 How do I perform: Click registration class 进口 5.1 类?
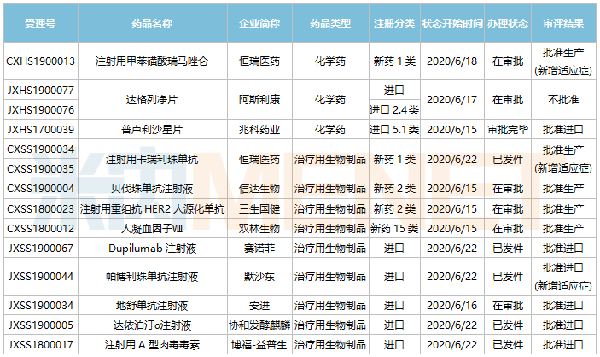pyautogui.click(x=394, y=130)
